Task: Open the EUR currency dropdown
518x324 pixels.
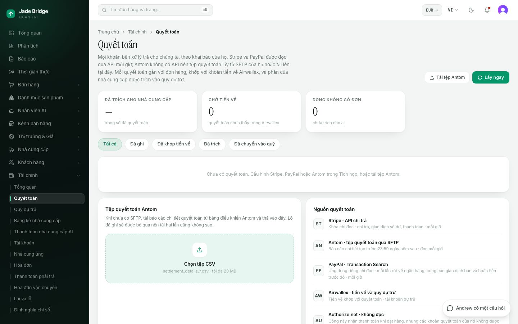Action: pyautogui.click(x=432, y=10)
